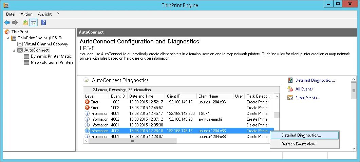Open Help via blue question mark icon
This screenshot has height=162, width=360.
(44, 22)
